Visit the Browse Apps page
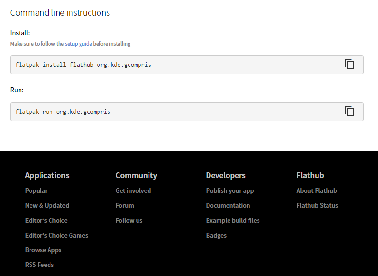 pyautogui.click(x=43, y=250)
